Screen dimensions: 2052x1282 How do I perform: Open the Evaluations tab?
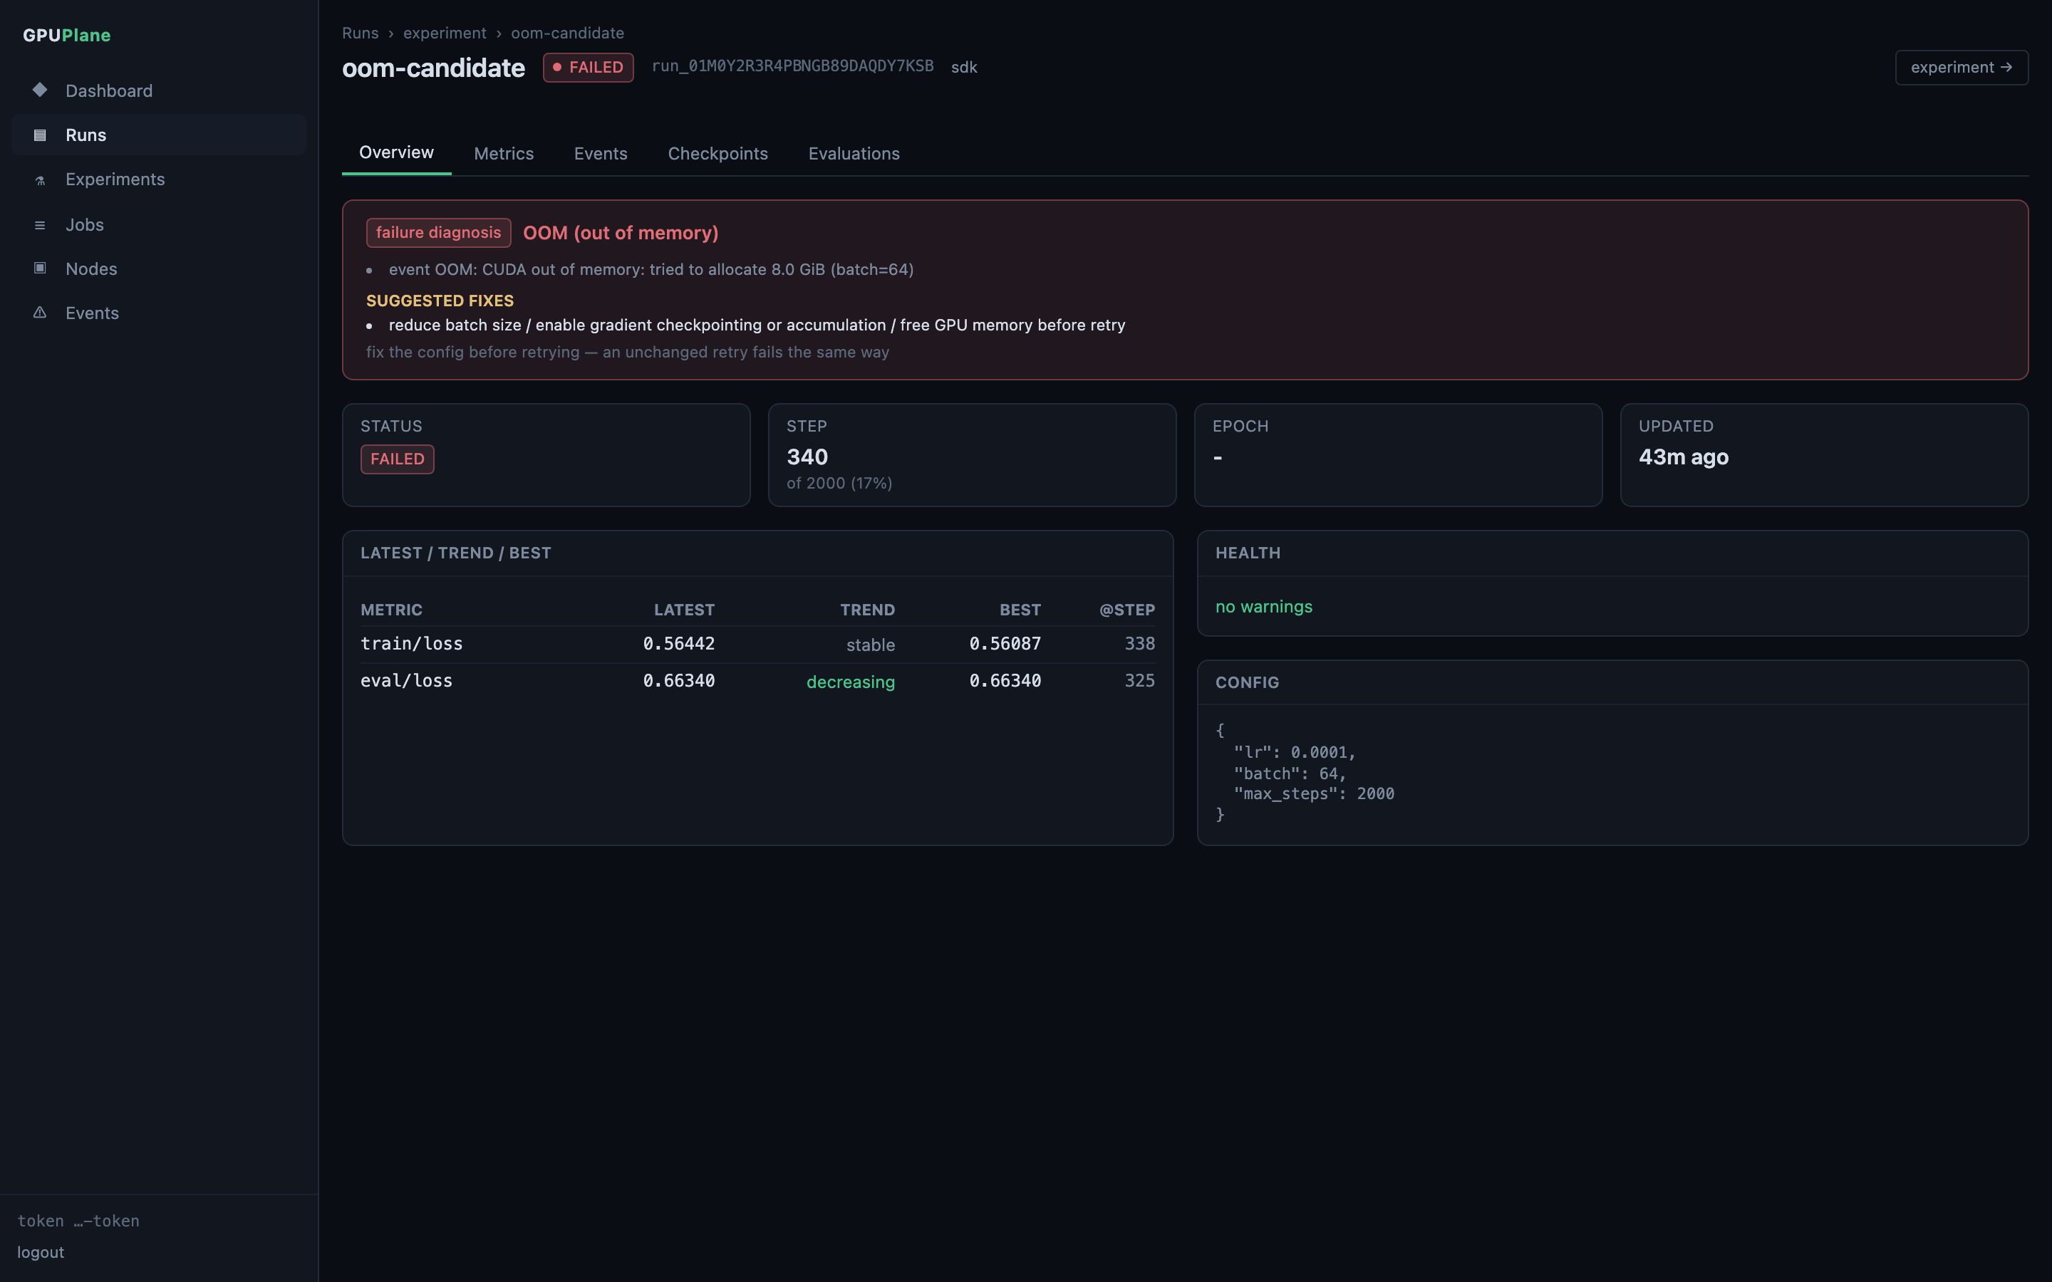[x=854, y=153]
